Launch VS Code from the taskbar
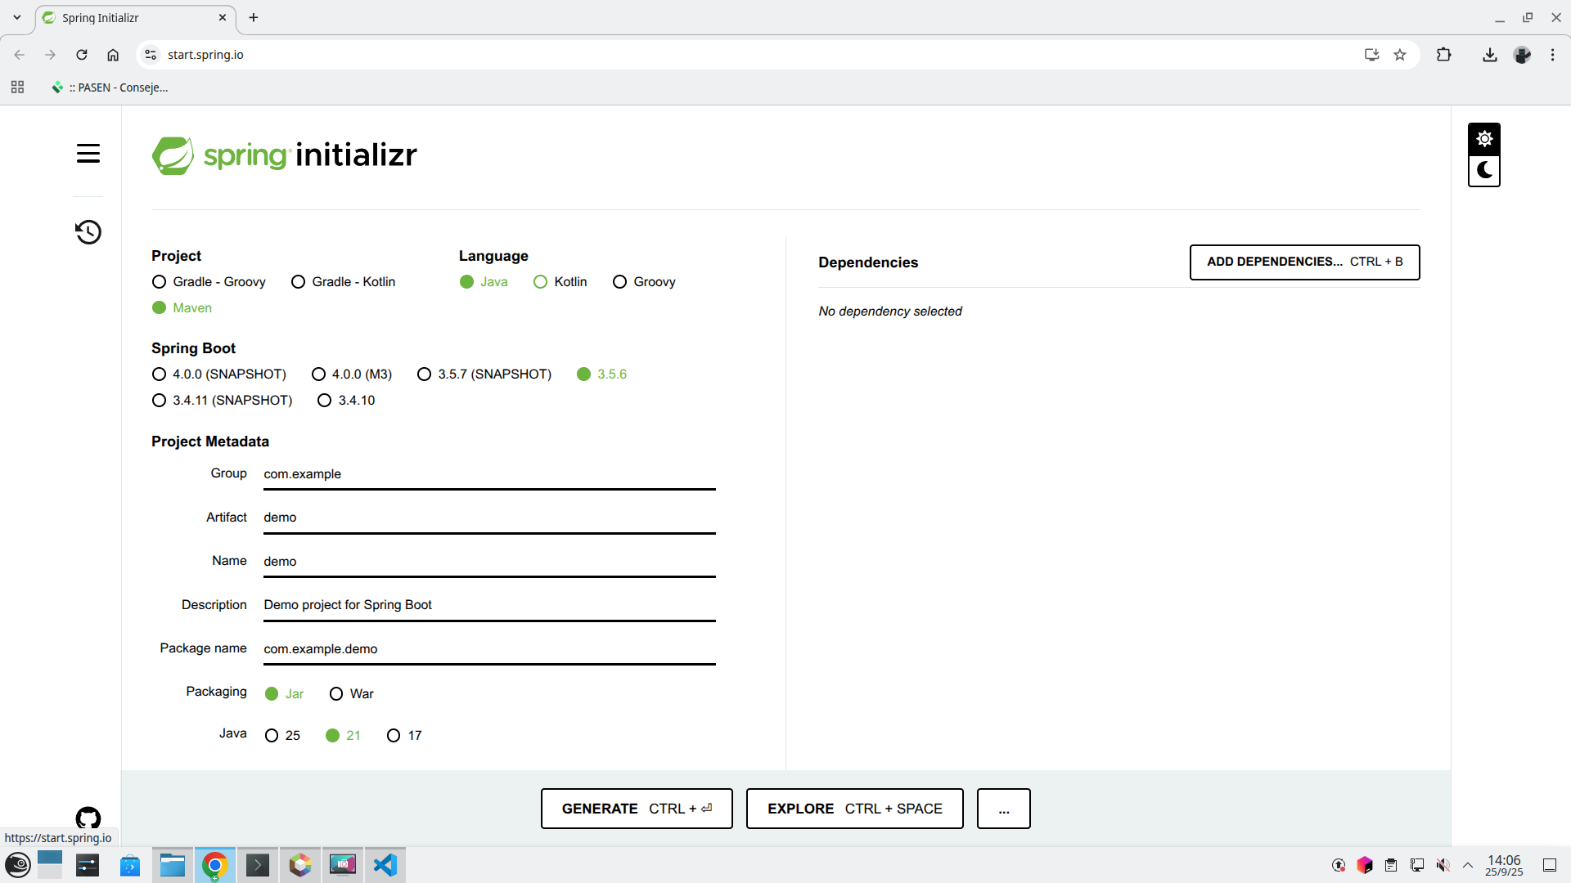This screenshot has height=883, width=1571. (385, 864)
